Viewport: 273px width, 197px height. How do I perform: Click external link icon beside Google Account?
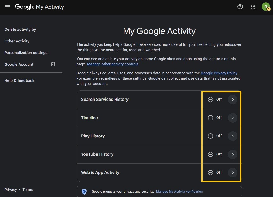click(53, 64)
